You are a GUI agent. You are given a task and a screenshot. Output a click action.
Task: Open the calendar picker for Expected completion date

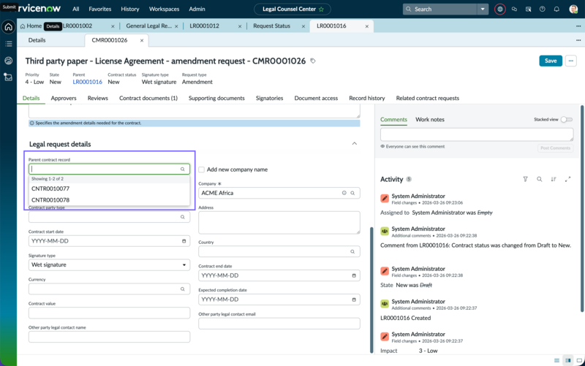point(354,300)
